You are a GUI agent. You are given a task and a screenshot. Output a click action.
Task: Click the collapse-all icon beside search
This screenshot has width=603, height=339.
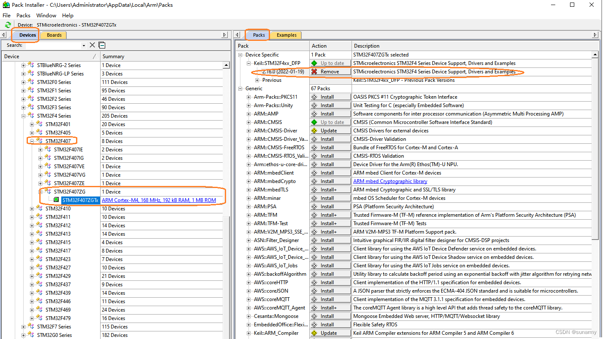pyautogui.click(x=102, y=45)
